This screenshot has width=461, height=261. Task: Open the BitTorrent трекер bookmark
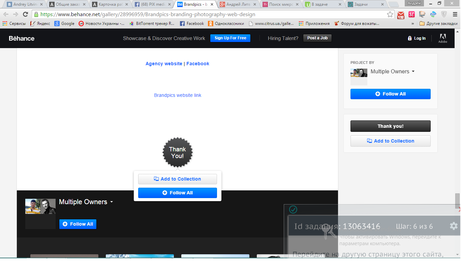[x=152, y=24]
